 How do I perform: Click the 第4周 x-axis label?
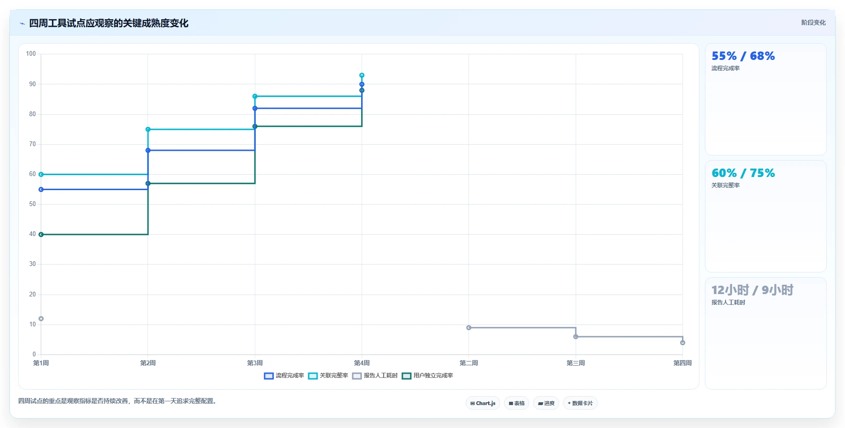(362, 363)
